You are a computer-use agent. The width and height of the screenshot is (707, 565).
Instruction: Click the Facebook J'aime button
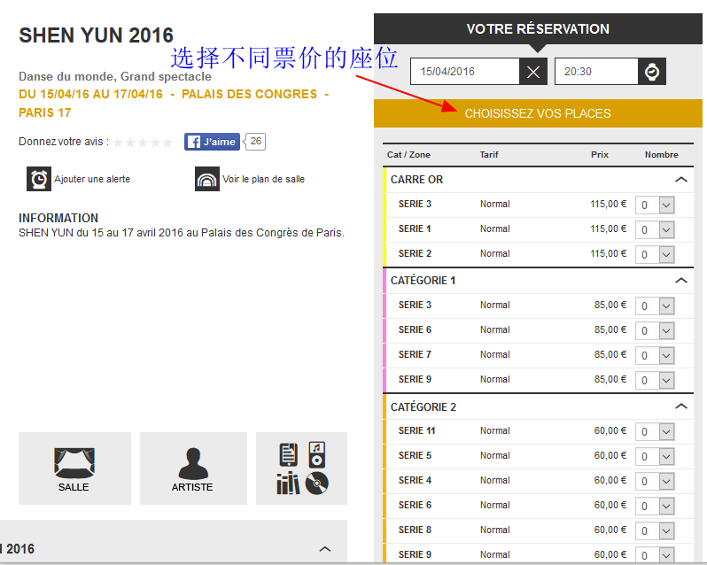[x=212, y=142]
